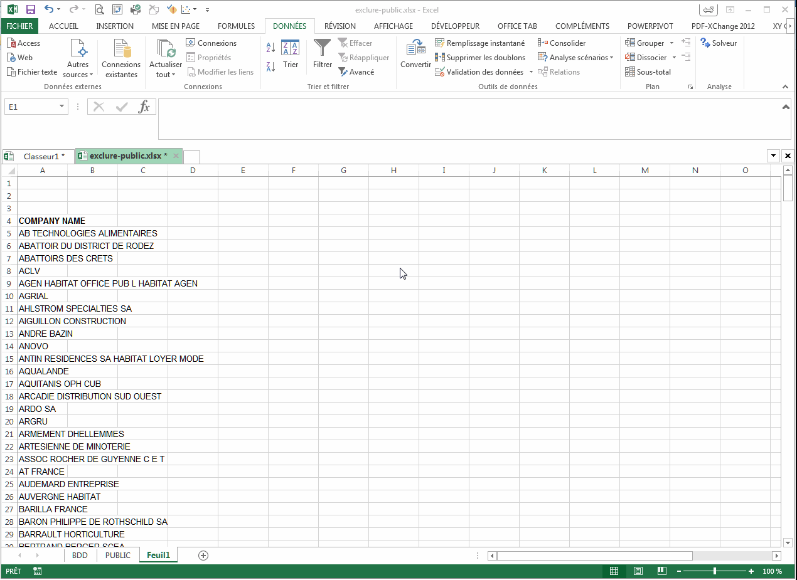Import data from Web

click(20, 58)
